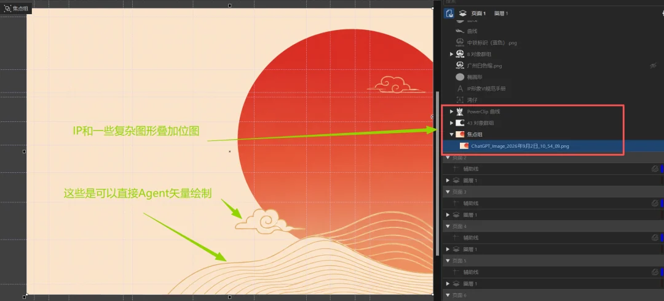Click guideline icon of 页面 3 辅助线
Image resolution: width=664 pixels, height=301 pixels.
(456, 204)
